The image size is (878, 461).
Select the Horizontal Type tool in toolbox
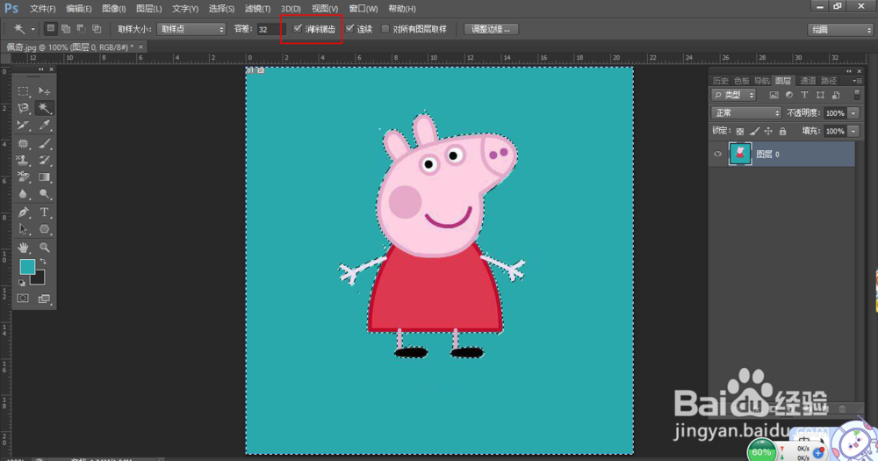coord(44,212)
